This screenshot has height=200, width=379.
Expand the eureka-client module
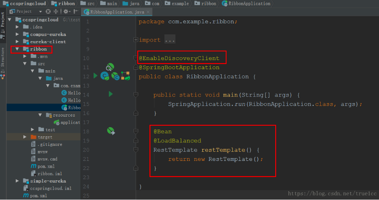(x=17, y=42)
